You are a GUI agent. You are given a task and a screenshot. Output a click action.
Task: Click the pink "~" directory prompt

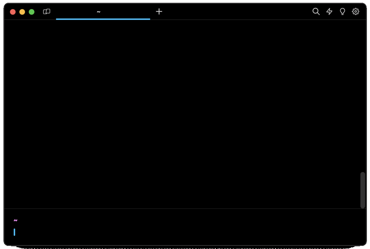(x=16, y=220)
